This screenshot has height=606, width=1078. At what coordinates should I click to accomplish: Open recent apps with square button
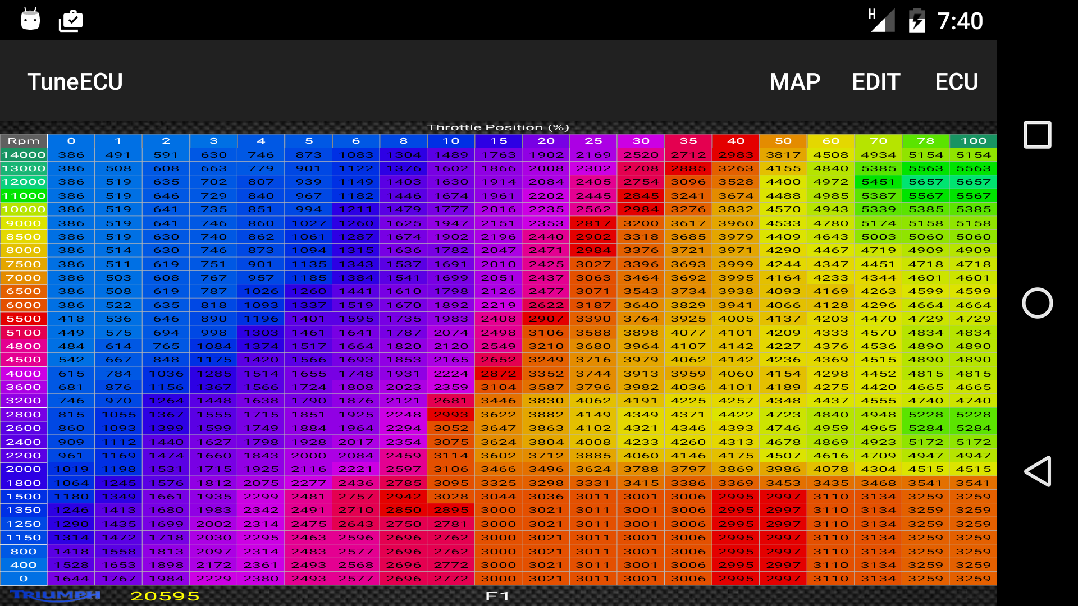(x=1037, y=135)
